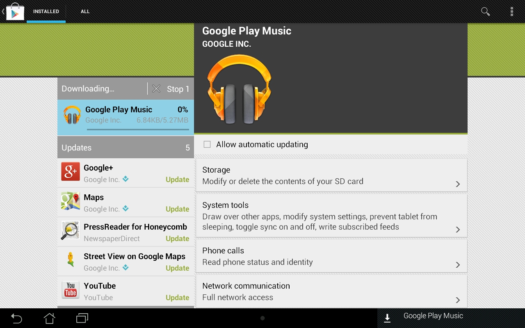
Task: Expand the Phone calls permission chevron
Action: pos(458,265)
